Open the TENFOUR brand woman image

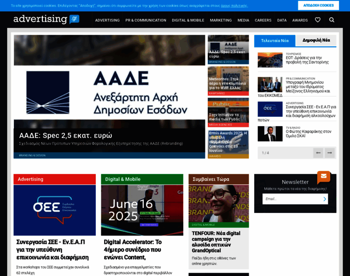tap(219, 203)
